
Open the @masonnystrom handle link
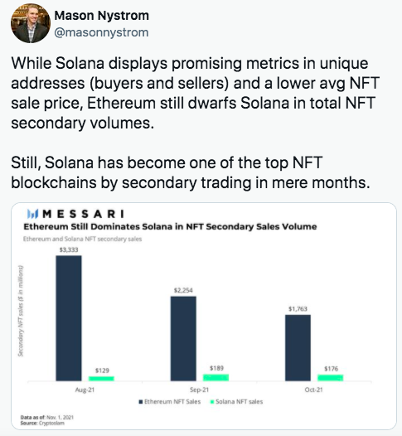click(101, 32)
